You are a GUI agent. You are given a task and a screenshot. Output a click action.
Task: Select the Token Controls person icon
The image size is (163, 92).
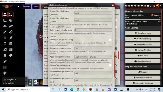point(5,14)
